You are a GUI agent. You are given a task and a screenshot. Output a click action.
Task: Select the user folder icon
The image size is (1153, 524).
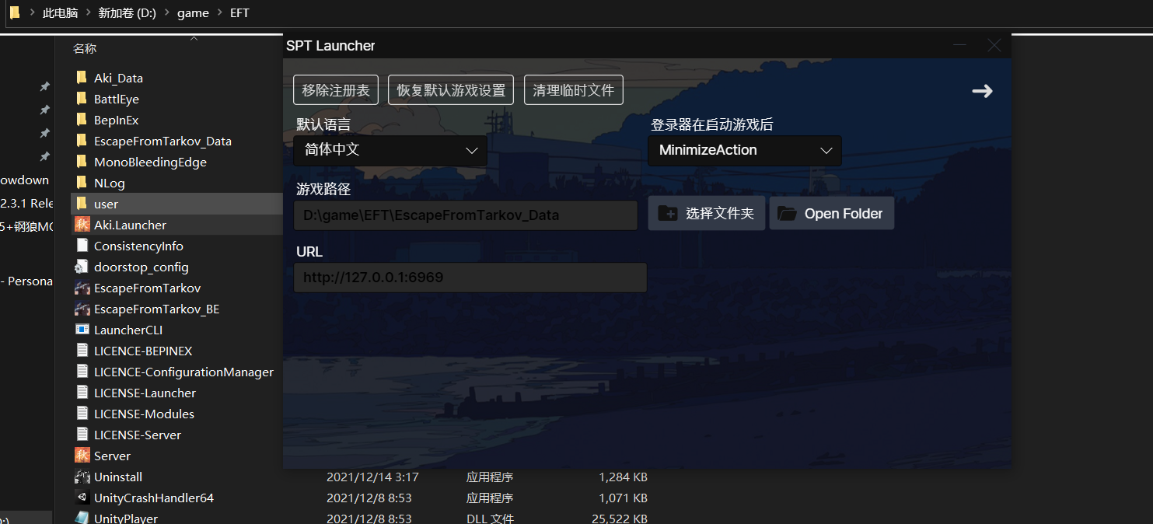tap(82, 204)
